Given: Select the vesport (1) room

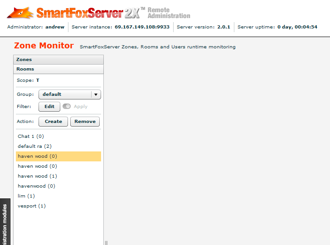Looking at the screenshot, I should pyautogui.click(x=32, y=206).
